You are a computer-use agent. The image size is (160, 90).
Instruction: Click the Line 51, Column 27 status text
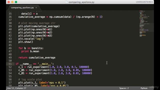click(16, 88)
